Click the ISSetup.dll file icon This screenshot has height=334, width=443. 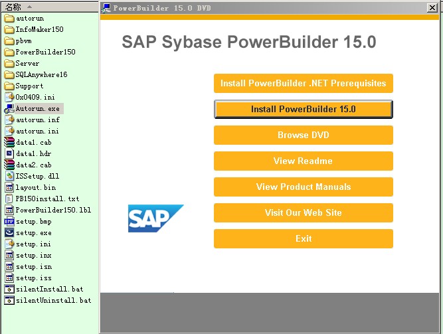[9, 177]
